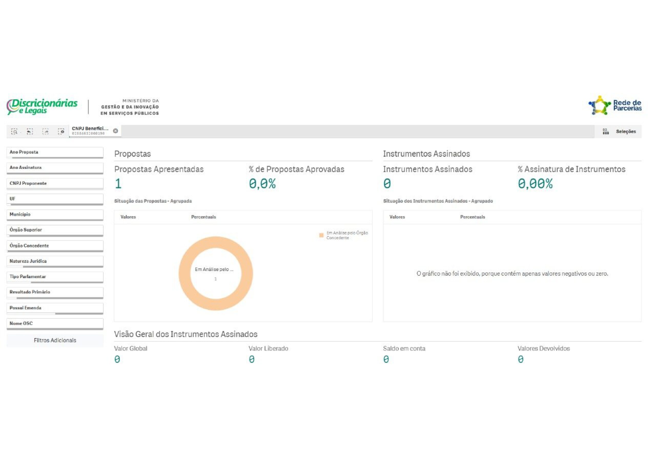The height and width of the screenshot is (464, 656).
Task: Open the Natureza Jurídica filter
Action: [55, 261]
